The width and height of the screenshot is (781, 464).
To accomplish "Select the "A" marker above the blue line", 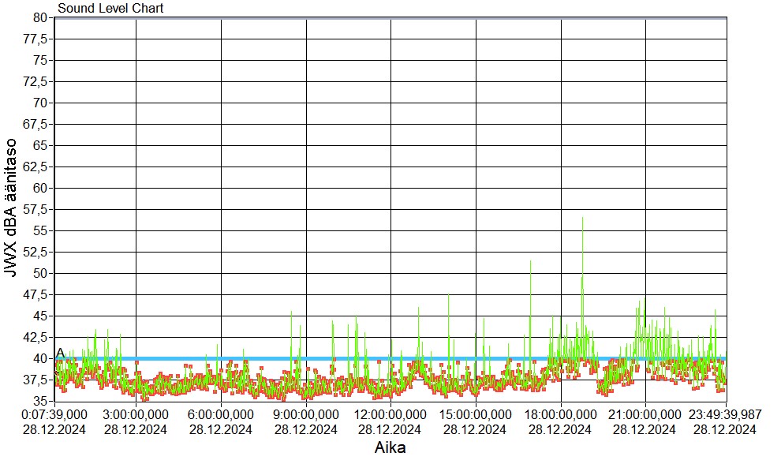I will [60, 352].
